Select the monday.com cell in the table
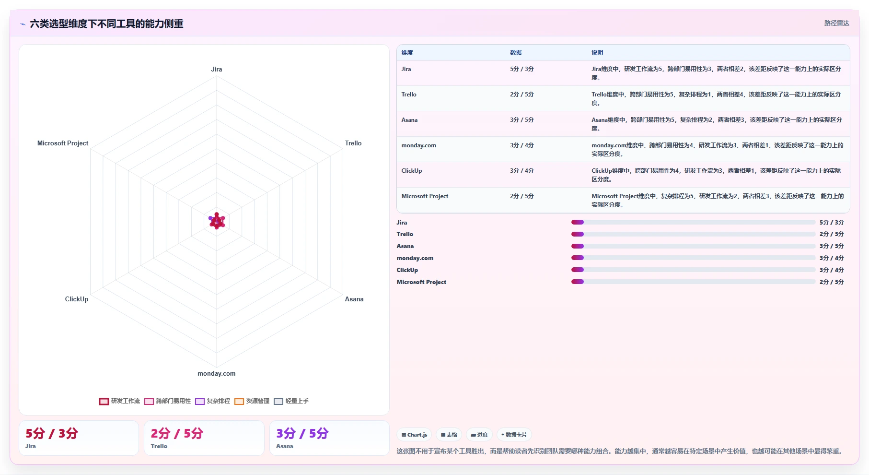Image resolution: width=869 pixels, height=475 pixels. click(451, 149)
